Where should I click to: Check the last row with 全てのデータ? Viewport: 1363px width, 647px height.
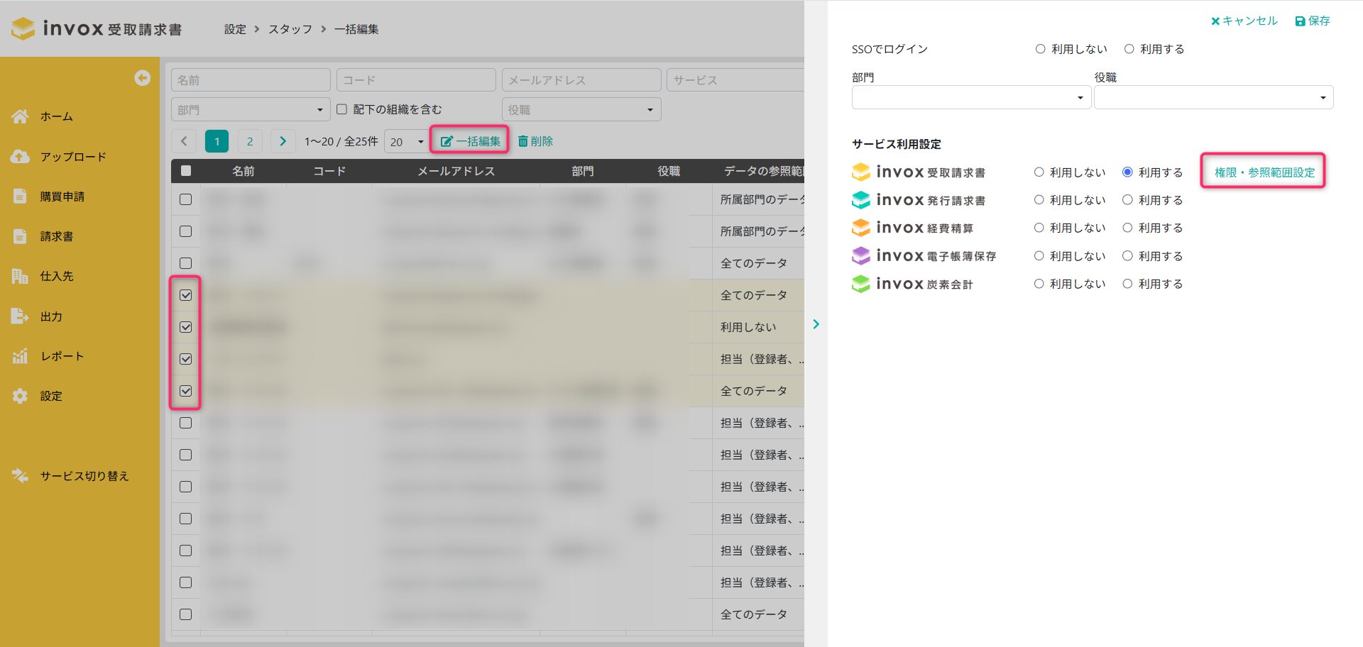[186, 614]
